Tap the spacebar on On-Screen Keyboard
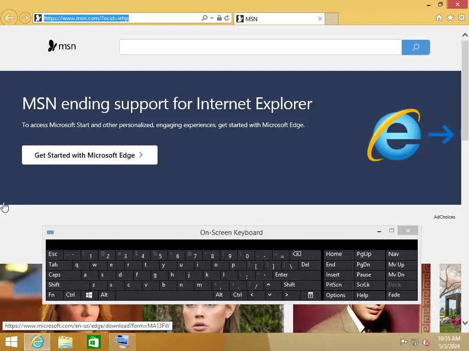469x351 pixels. click(164, 295)
